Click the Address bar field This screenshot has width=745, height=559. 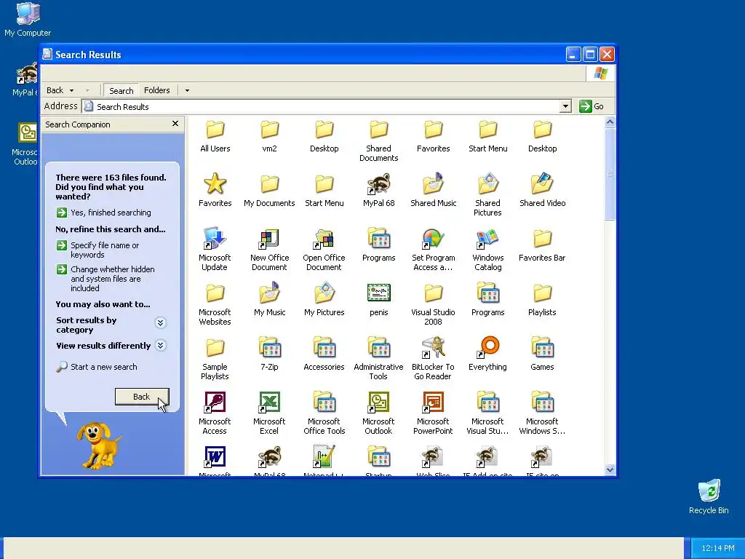[322, 106]
